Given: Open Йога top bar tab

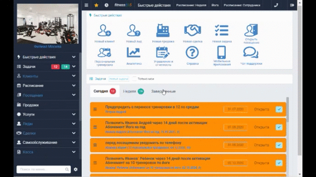Looking at the screenshot, I should tap(215, 5).
